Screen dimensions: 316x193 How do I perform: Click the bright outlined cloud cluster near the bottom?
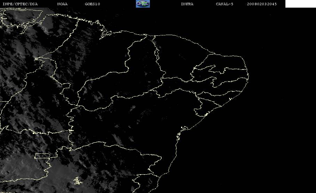click(x=78, y=181)
